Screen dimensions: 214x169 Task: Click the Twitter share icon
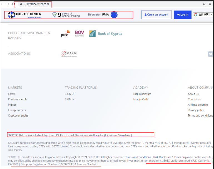click(x=210, y=54)
